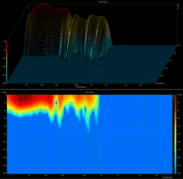Image resolution: width=183 pixels, height=179 pixels.
Task: Click the dB color bar beside the sonogram
Action: (175, 134)
